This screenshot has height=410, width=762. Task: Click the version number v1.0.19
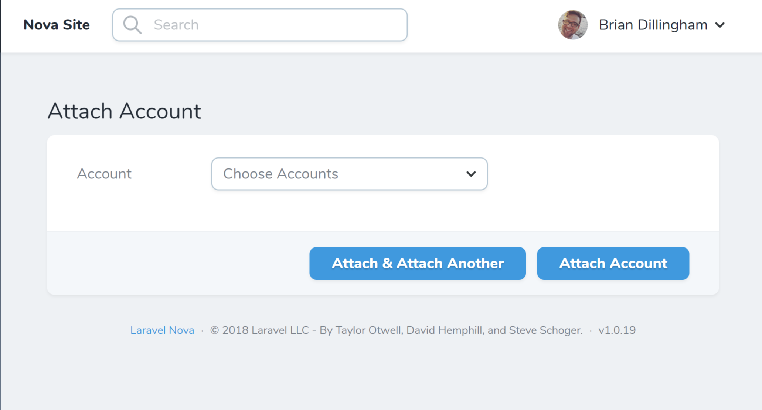pyautogui.click(x=617, y=330)
